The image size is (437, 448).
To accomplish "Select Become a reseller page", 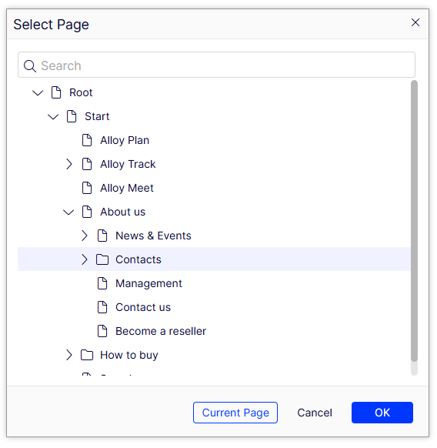I will pos(161,331).
